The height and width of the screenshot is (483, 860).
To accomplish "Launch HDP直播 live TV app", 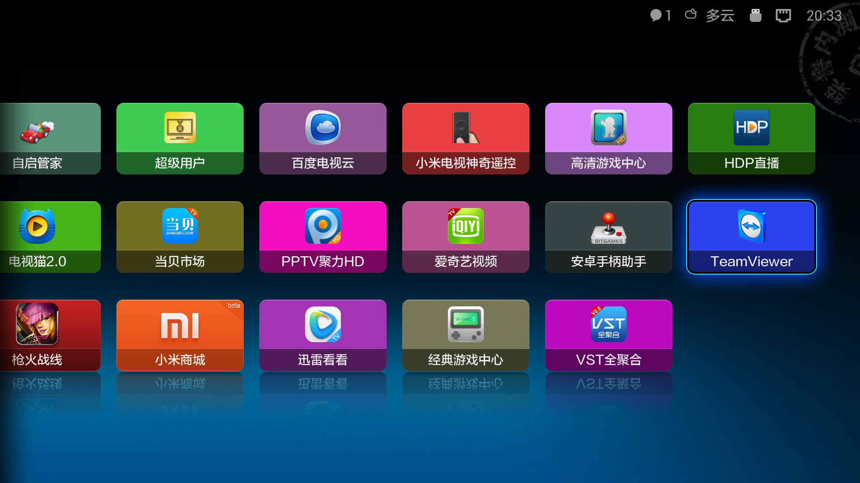I will tap(751, 138).
